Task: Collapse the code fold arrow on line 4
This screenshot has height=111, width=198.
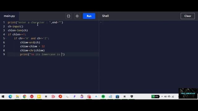Action: (x=6, y=34)
